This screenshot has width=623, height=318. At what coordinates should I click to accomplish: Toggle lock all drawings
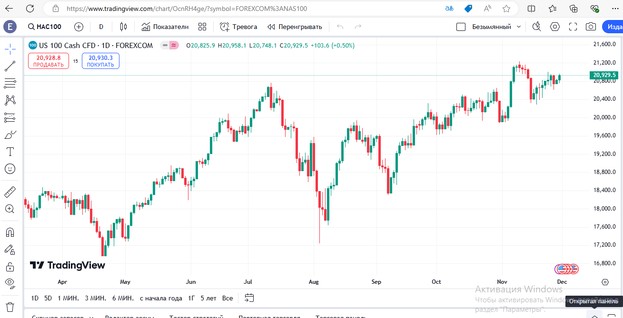point(10,267)
